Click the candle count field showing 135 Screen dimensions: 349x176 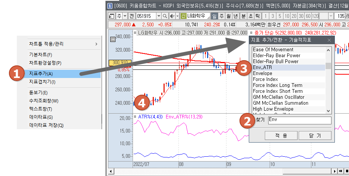click(x=339, y=16)
